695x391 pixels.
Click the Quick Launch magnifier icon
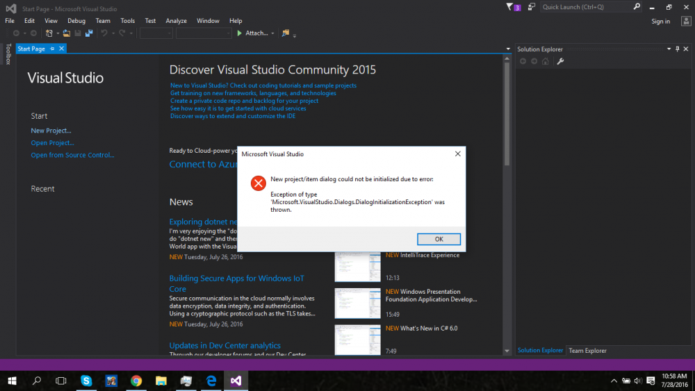[637, 7]
